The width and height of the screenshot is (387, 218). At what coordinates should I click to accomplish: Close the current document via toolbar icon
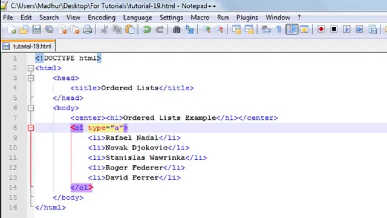click(x=62, y=29)
